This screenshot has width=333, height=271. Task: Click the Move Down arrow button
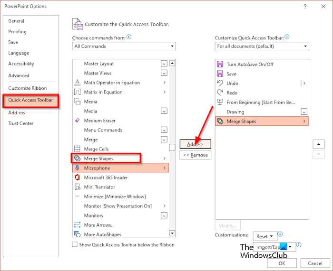[x=318, y=154]
